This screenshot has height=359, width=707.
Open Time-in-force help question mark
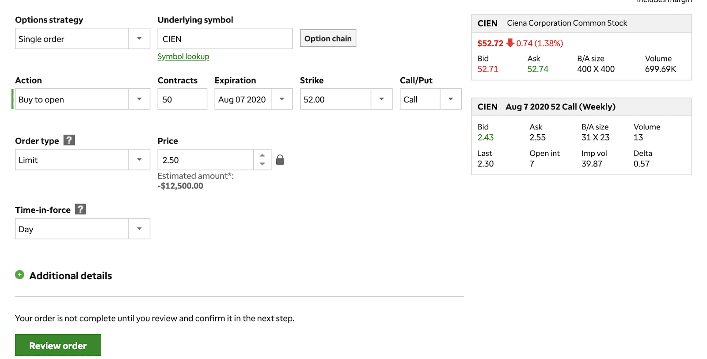(80, 209)
